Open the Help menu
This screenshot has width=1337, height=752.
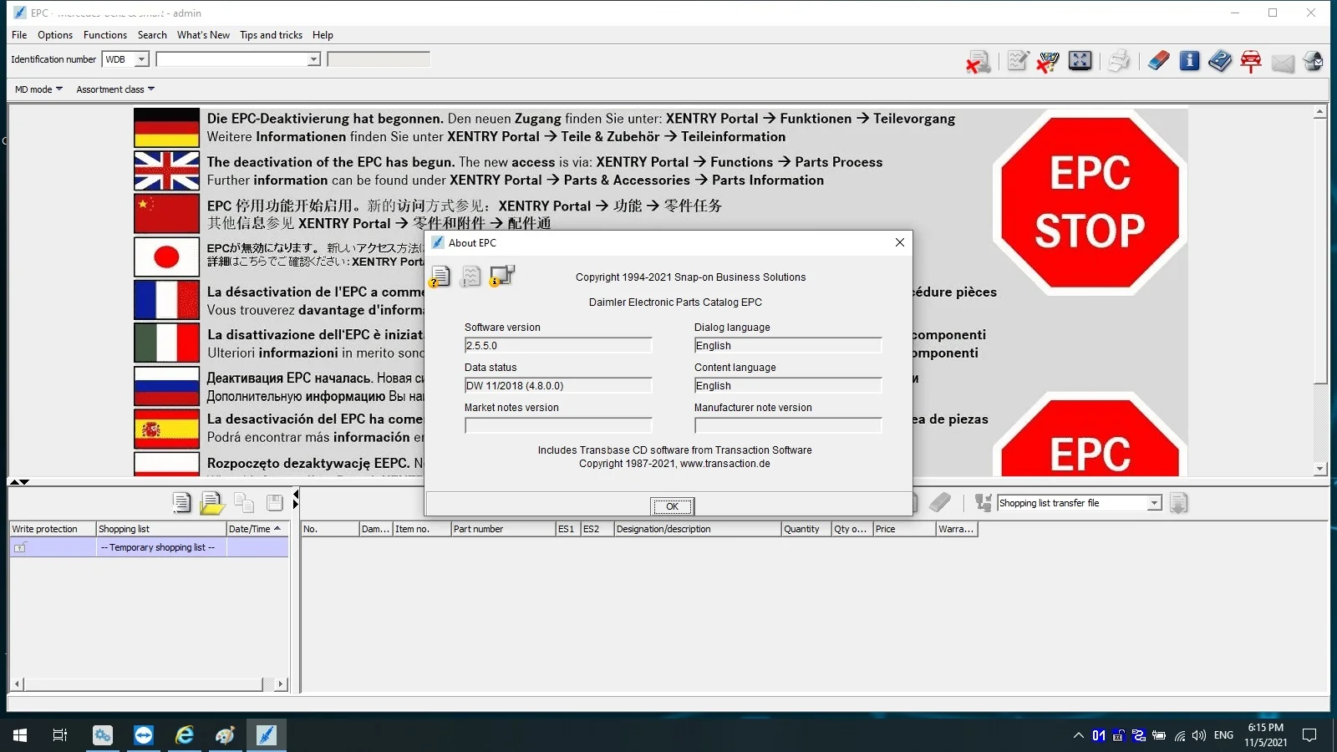pyautogui.click(x=323, y=35)
